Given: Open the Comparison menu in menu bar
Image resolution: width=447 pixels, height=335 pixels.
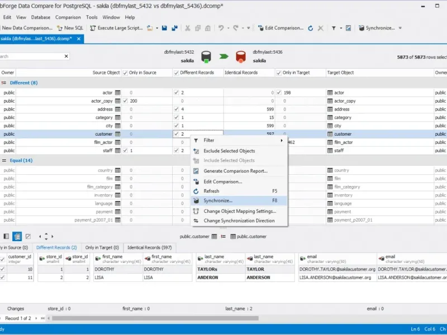Looking at the screenshot, I should coord(68,17).
